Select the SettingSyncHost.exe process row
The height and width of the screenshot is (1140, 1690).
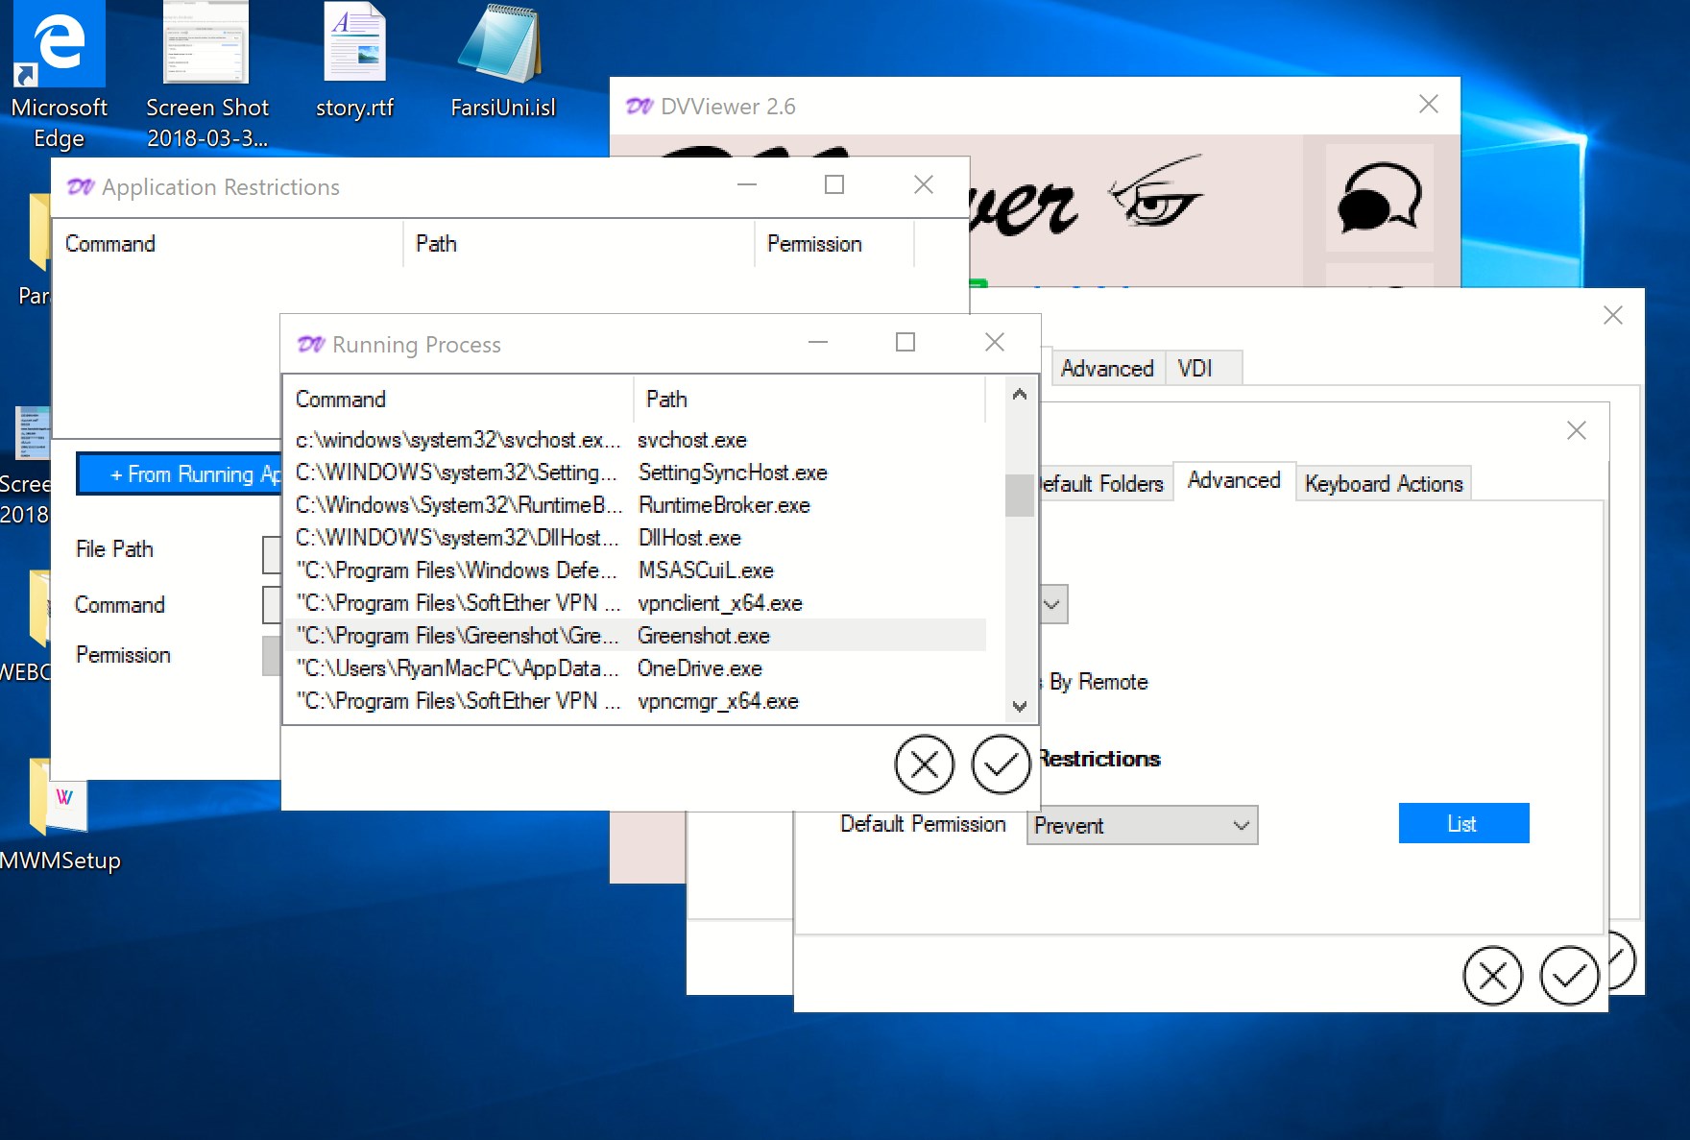pyautogui.click(x=636, y=473)
